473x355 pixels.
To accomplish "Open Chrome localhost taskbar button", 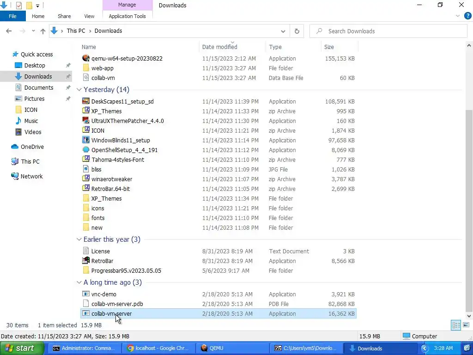I will click(159, 348).
